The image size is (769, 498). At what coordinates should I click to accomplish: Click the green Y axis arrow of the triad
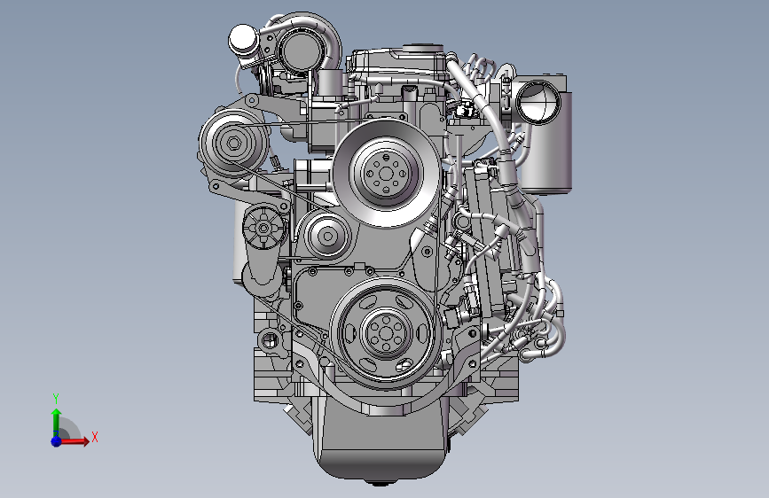[57, 423]
